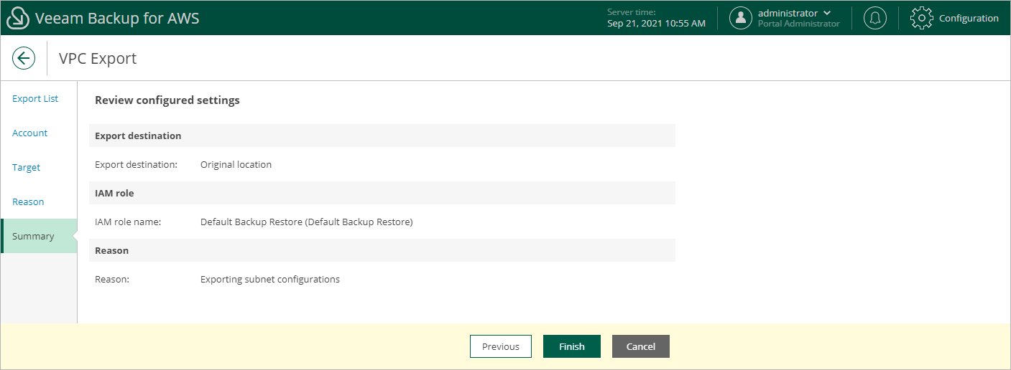Click the Veeam Backup for AWS title
Screen dimensions: 1011x370
click(x=117, y=18)
